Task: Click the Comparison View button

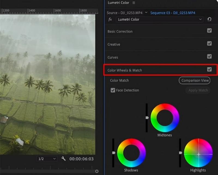Action: click(195, 81)
